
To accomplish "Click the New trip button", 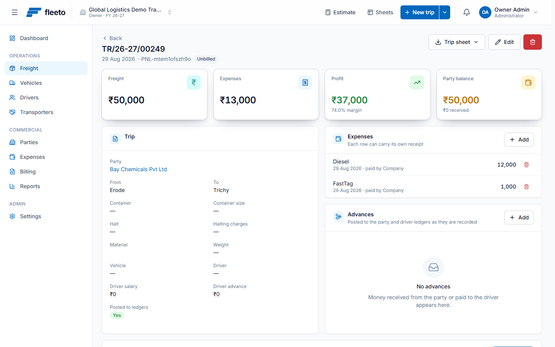I will pyautogui.click(x=420, y=12).
